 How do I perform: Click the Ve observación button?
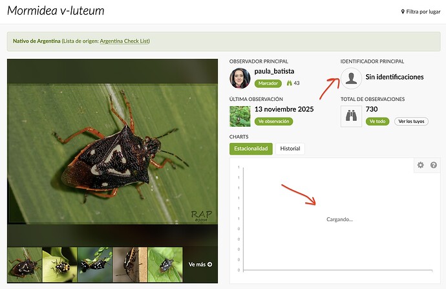pyautogui.click(x=273, y=122)
